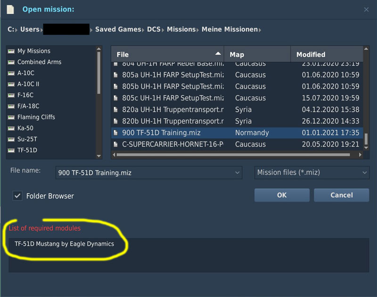The height and width of the screenshot is (297, 377).
Task: Click TF-51D Mustang by Eagle Dynamics module entry
Action: [x=64, y=244]
